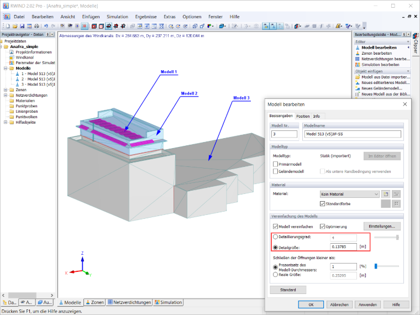The image size is (420, 315).
Task: Click the show all zoom extents icon
Action: (161, 26)
